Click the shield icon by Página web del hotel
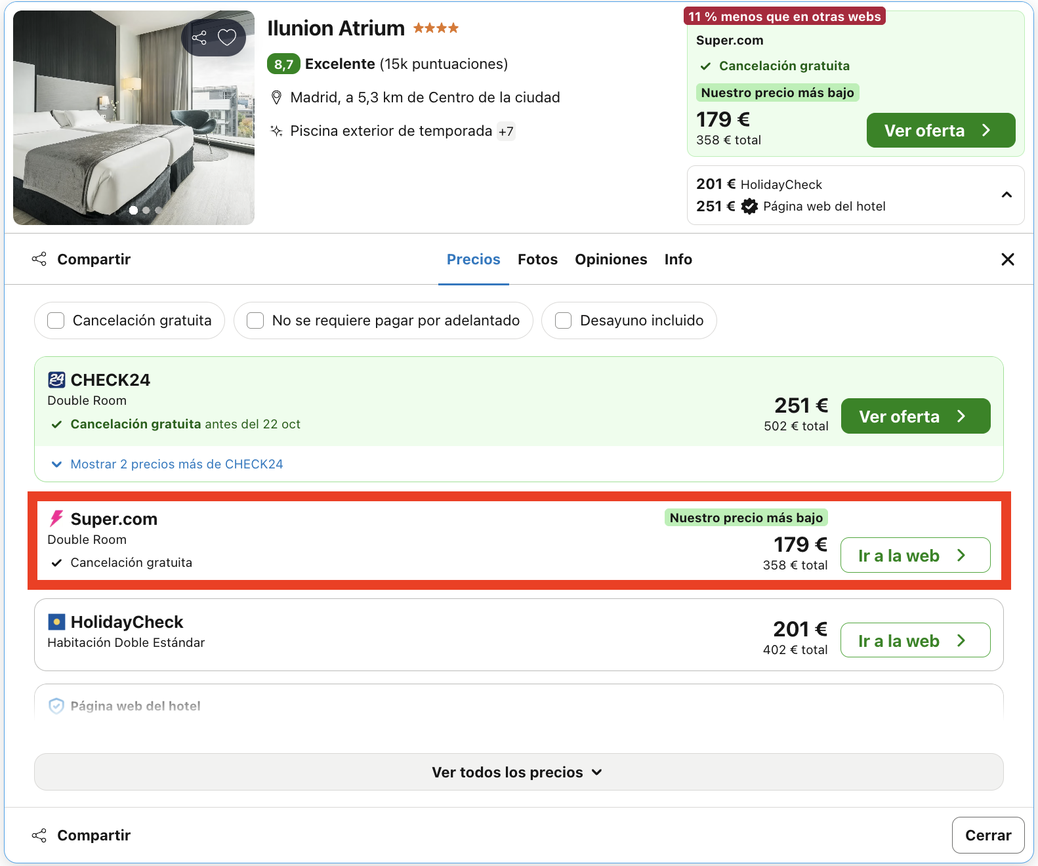Viewport: 1038px width, 866px height. pos(56,706)
